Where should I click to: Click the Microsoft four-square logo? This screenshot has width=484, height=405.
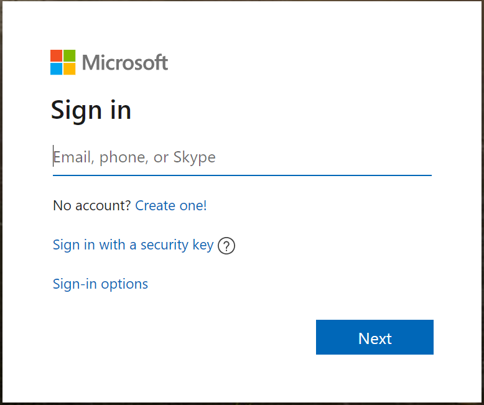63,62
